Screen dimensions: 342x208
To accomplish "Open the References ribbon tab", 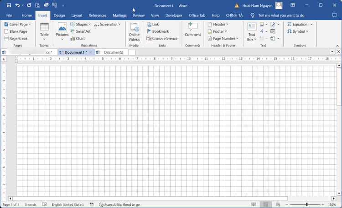I will tap(98, 15).
